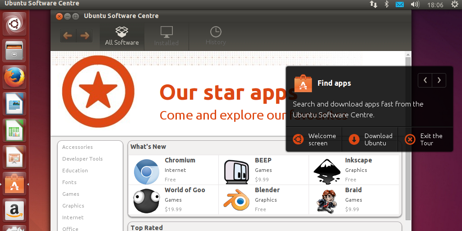462x231 pixels.
Task: Switch to the Installed tab
Action: (x=166, y=36)
